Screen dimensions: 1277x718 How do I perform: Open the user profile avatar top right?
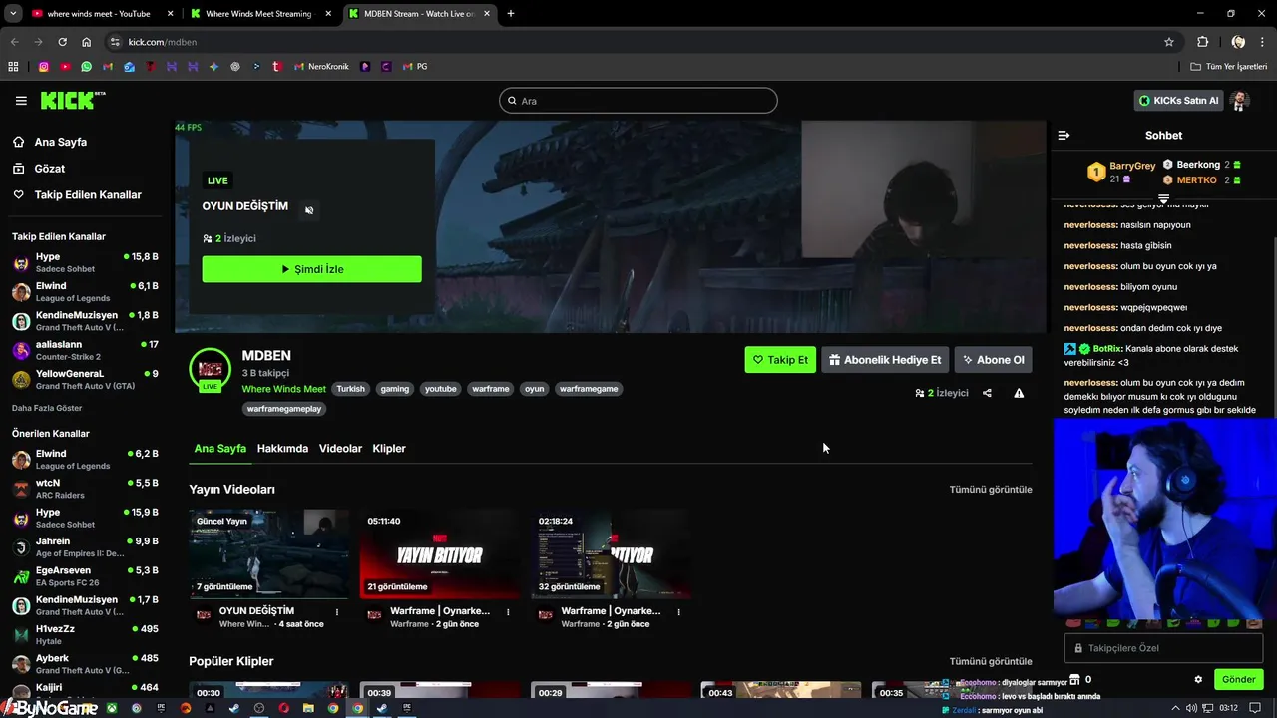click(x=1239, y=101)
